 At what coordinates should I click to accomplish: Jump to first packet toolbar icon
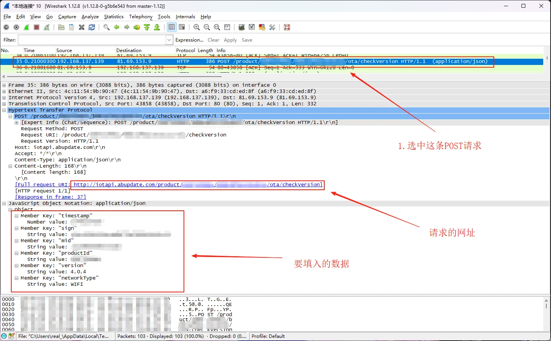pyautogui.click(x=147, y=27)
